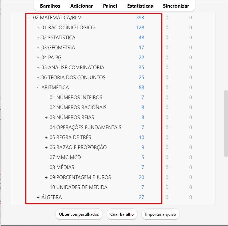228x226 pixels.
Task: Collapse the 02 MATEMÁTICA/RLM deck
Action: pos(29,18)
